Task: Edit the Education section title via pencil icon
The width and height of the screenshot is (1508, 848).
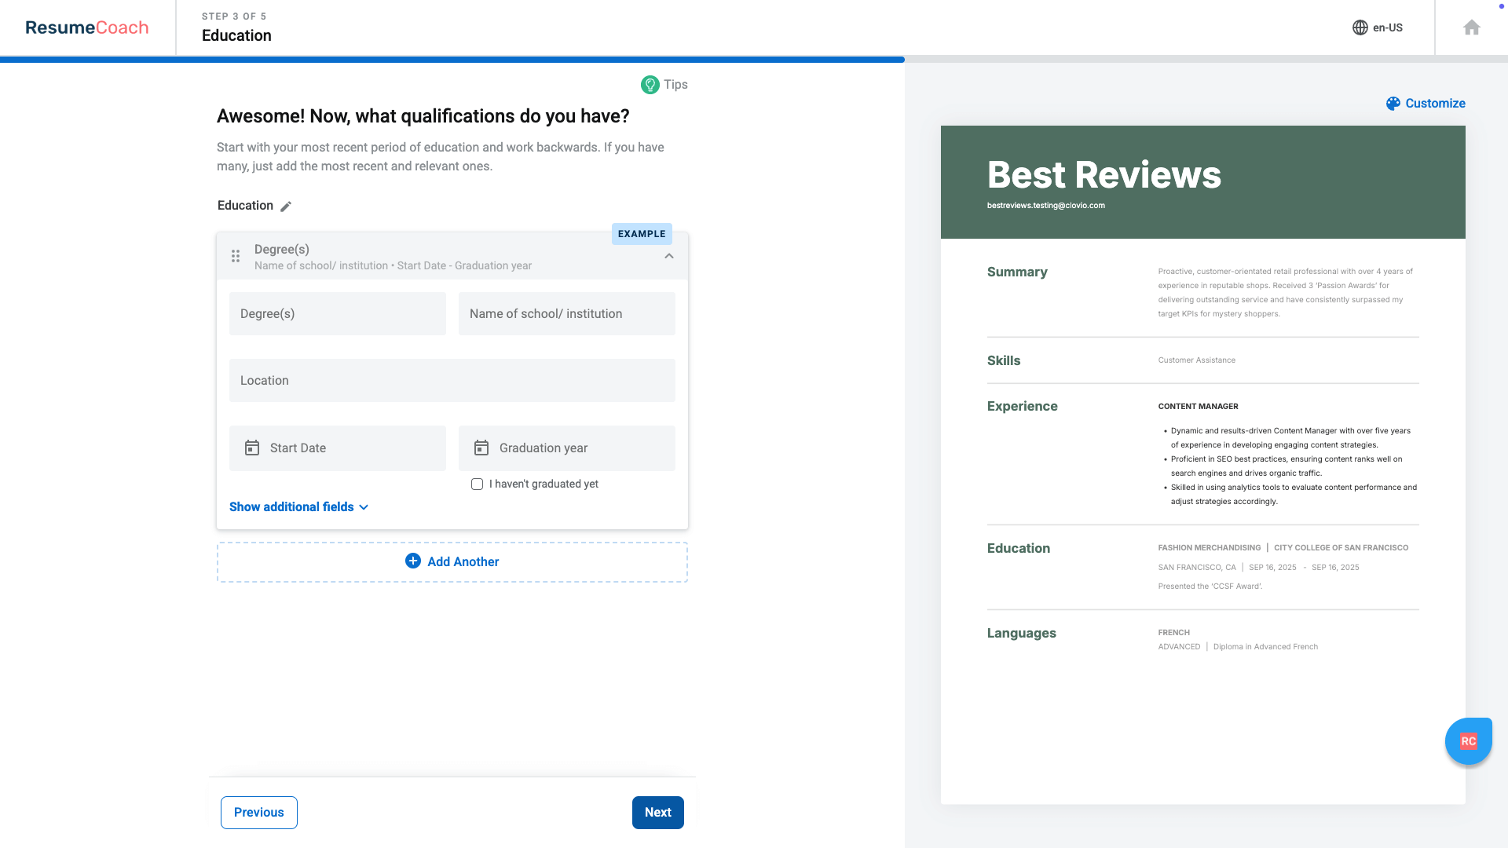Action: [x=286, y=206]
